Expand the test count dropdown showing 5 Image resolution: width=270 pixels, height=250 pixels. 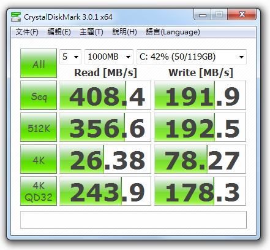tap(70, 57)
